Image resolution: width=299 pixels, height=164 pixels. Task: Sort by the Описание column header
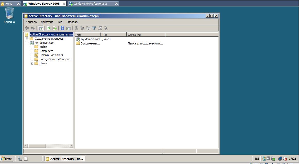[x=146, y=35]
